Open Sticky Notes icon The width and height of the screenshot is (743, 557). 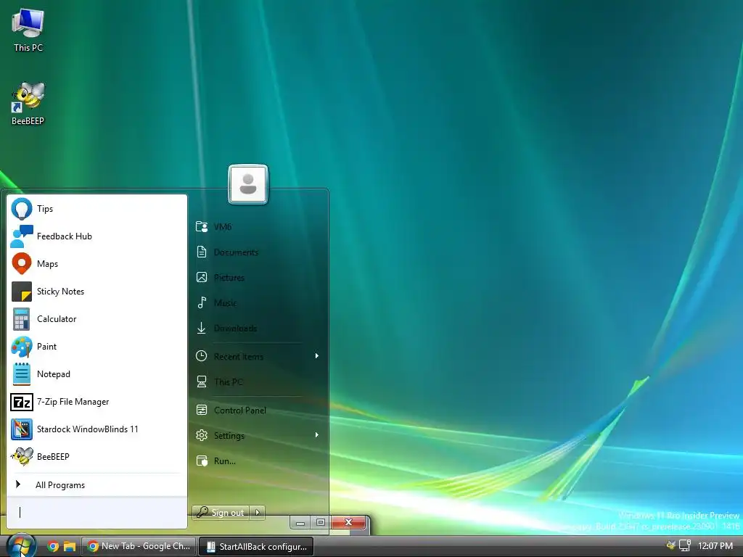tap(21, 292)
